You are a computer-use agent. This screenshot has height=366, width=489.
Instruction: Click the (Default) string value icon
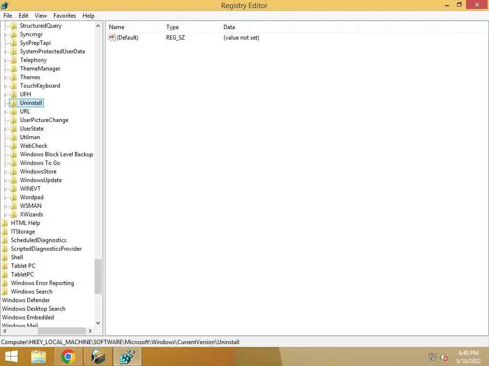112,37
